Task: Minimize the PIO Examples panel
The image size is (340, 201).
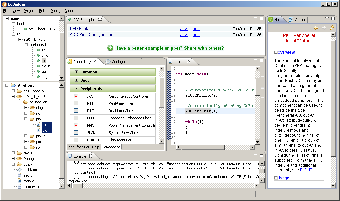Action: pyautogui.click(x=256, y=18)
